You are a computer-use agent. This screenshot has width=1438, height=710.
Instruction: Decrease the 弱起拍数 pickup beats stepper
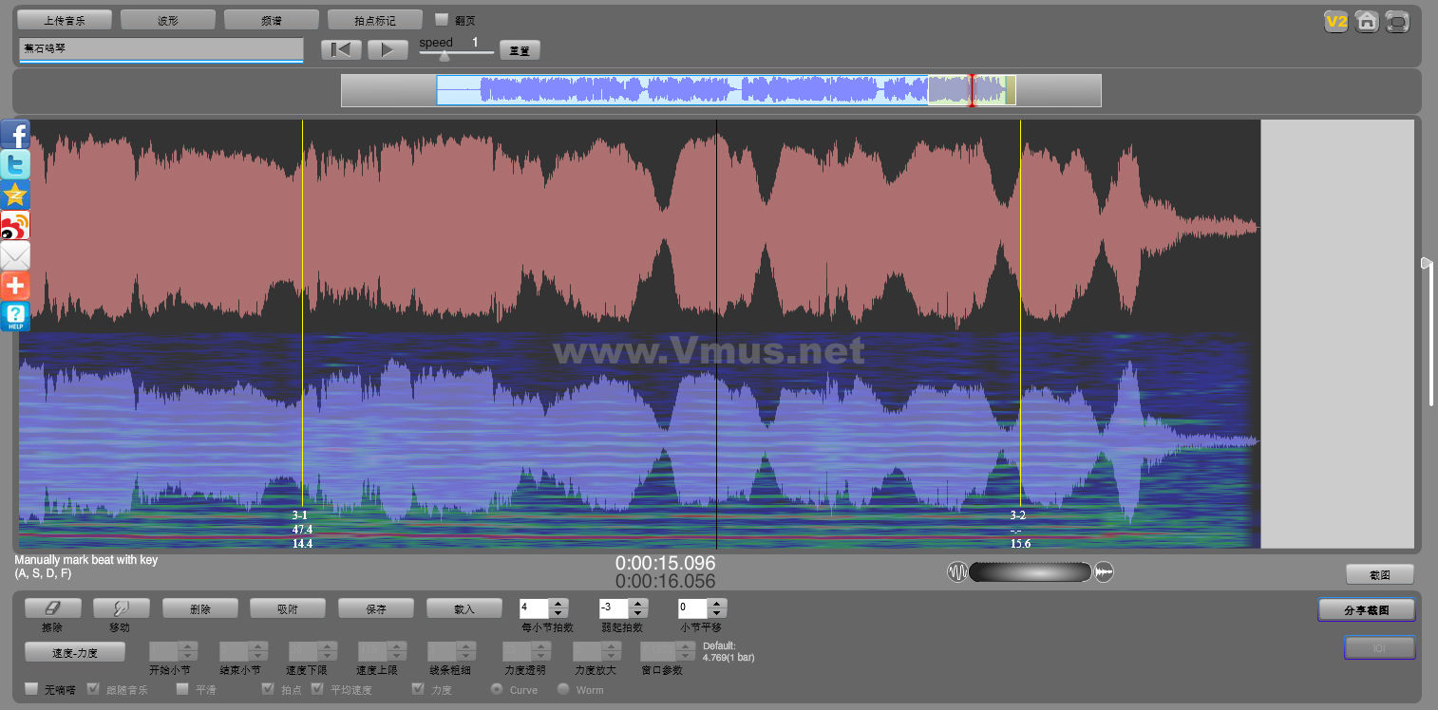[x=638, y=613]
